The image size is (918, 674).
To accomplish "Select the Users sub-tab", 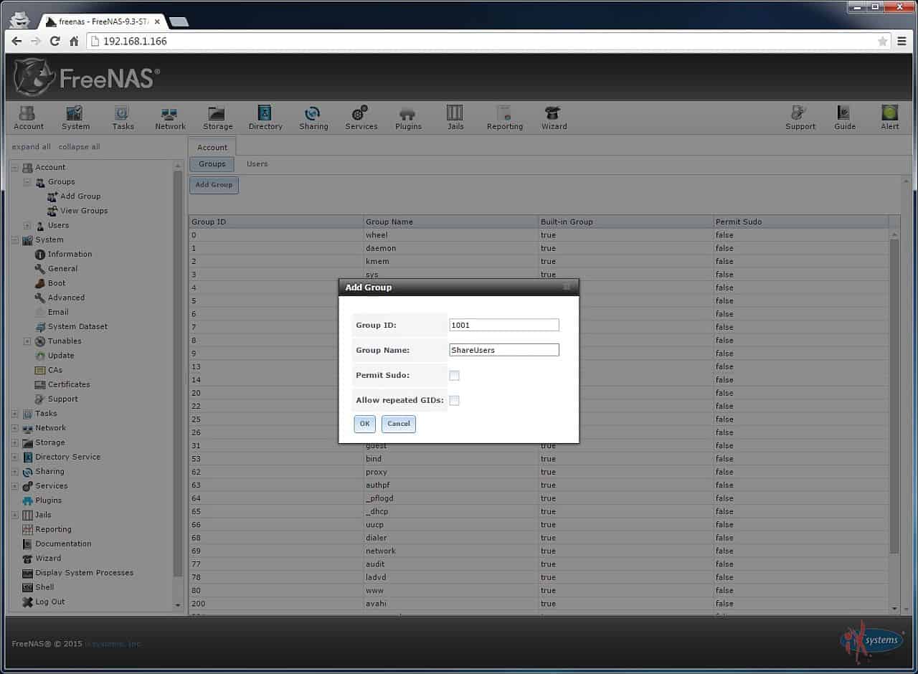I will pos(257,164).
